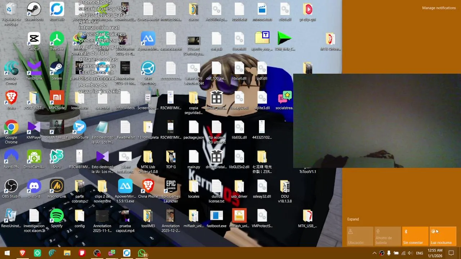The image size is (461, 259).
Task: Launch OBS Studio from the desktop
Action: coord(11,189)
